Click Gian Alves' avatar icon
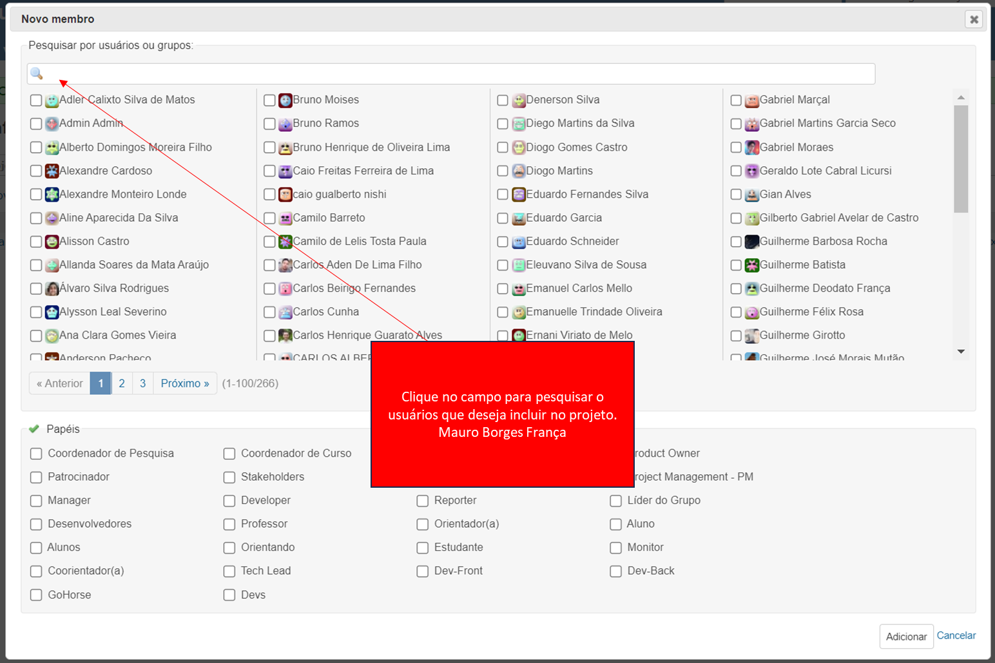Screen dimensions: 995x663 coord(752,195)
